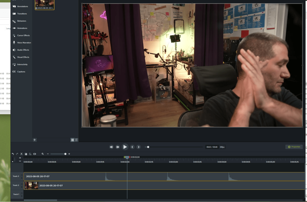Screen dimensions: 307x202
Task: Go to previous media marker
Action: [x=132, y=147]
